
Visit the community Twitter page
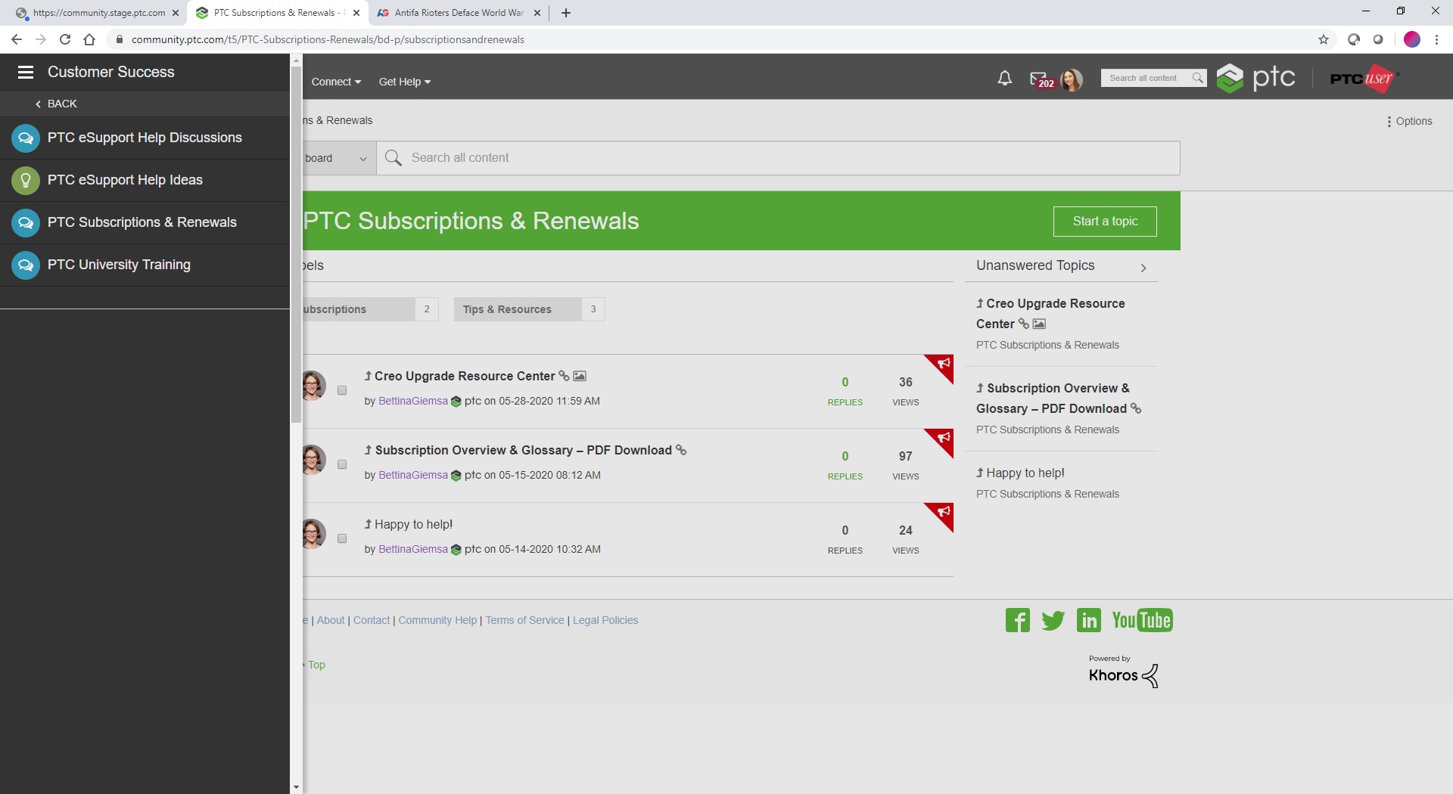[x=1053, y=619]
